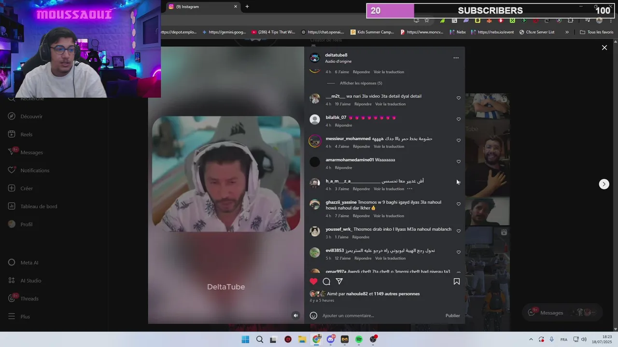Open Spotify from taskbar
The width and height of the screenshot is (618, 347).
[x=359, y=340]
